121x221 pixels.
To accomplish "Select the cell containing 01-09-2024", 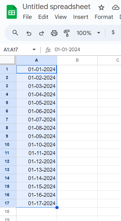I will 37,136.
